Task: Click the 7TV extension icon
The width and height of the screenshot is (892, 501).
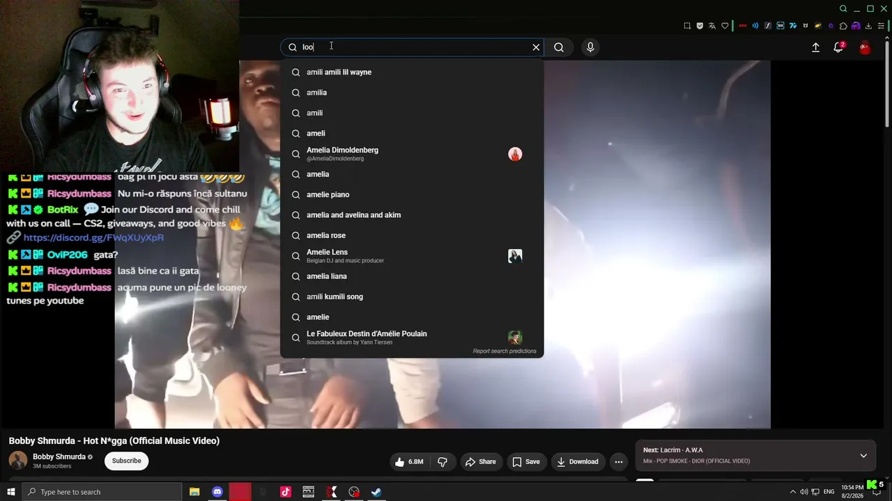Action: [793, 26]
